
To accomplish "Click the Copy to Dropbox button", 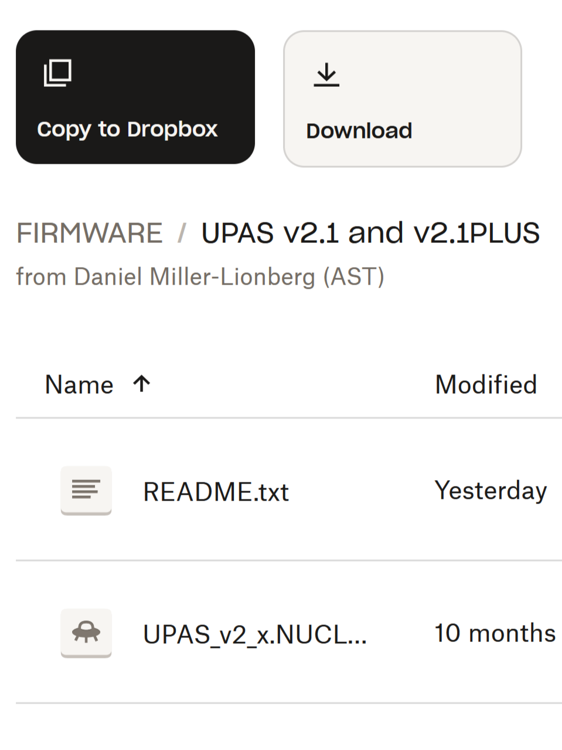I will [135, 97].
